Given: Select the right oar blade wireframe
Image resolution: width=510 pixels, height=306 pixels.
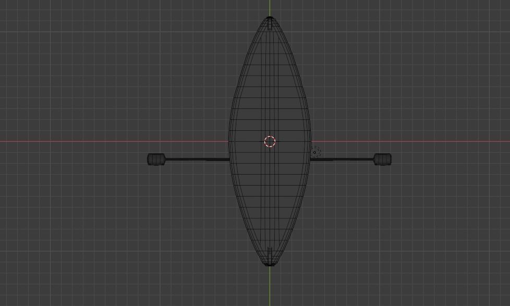Looking at the screenshot, I should (382, 159).
